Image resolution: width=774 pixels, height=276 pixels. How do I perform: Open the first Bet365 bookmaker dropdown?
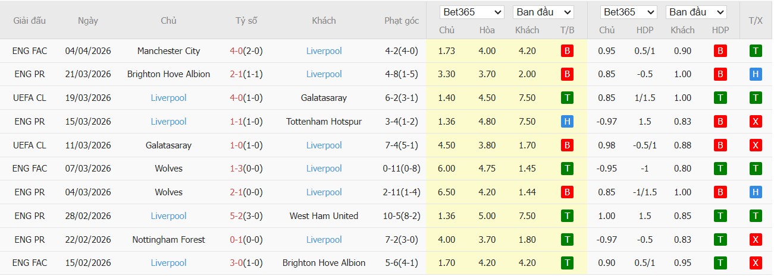click(x=472, y=12)
